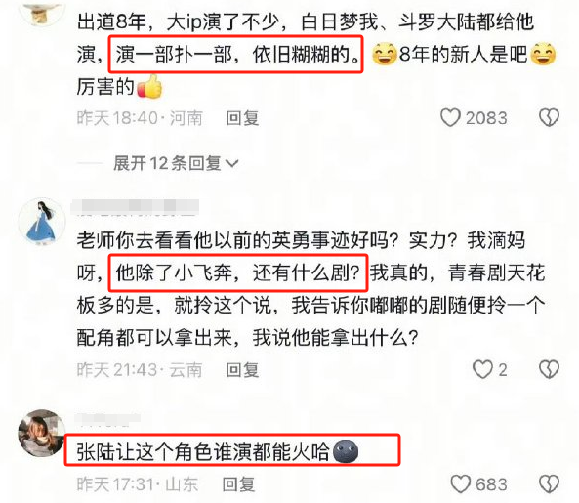
Task: Reply to the Yunnan comment (回复)
Action: point(242,369)
